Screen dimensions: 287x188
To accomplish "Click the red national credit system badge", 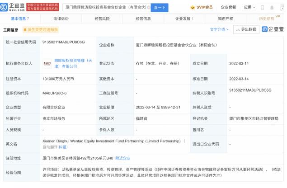I will (42, 7).
